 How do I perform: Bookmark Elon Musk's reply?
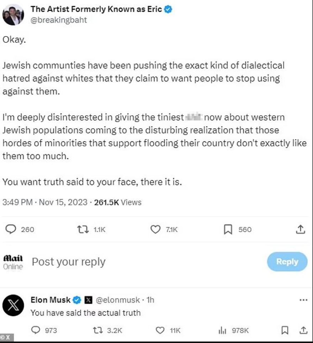(285, 330)
